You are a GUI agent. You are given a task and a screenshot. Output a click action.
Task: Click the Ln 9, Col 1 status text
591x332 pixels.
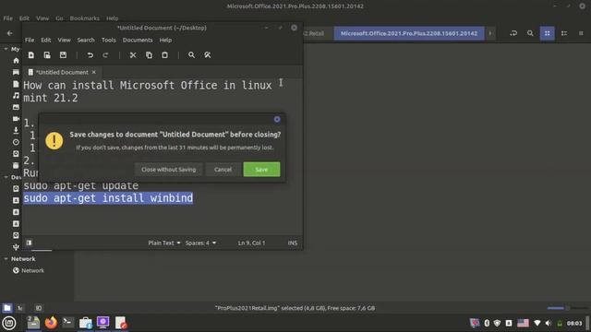point(251,243)
